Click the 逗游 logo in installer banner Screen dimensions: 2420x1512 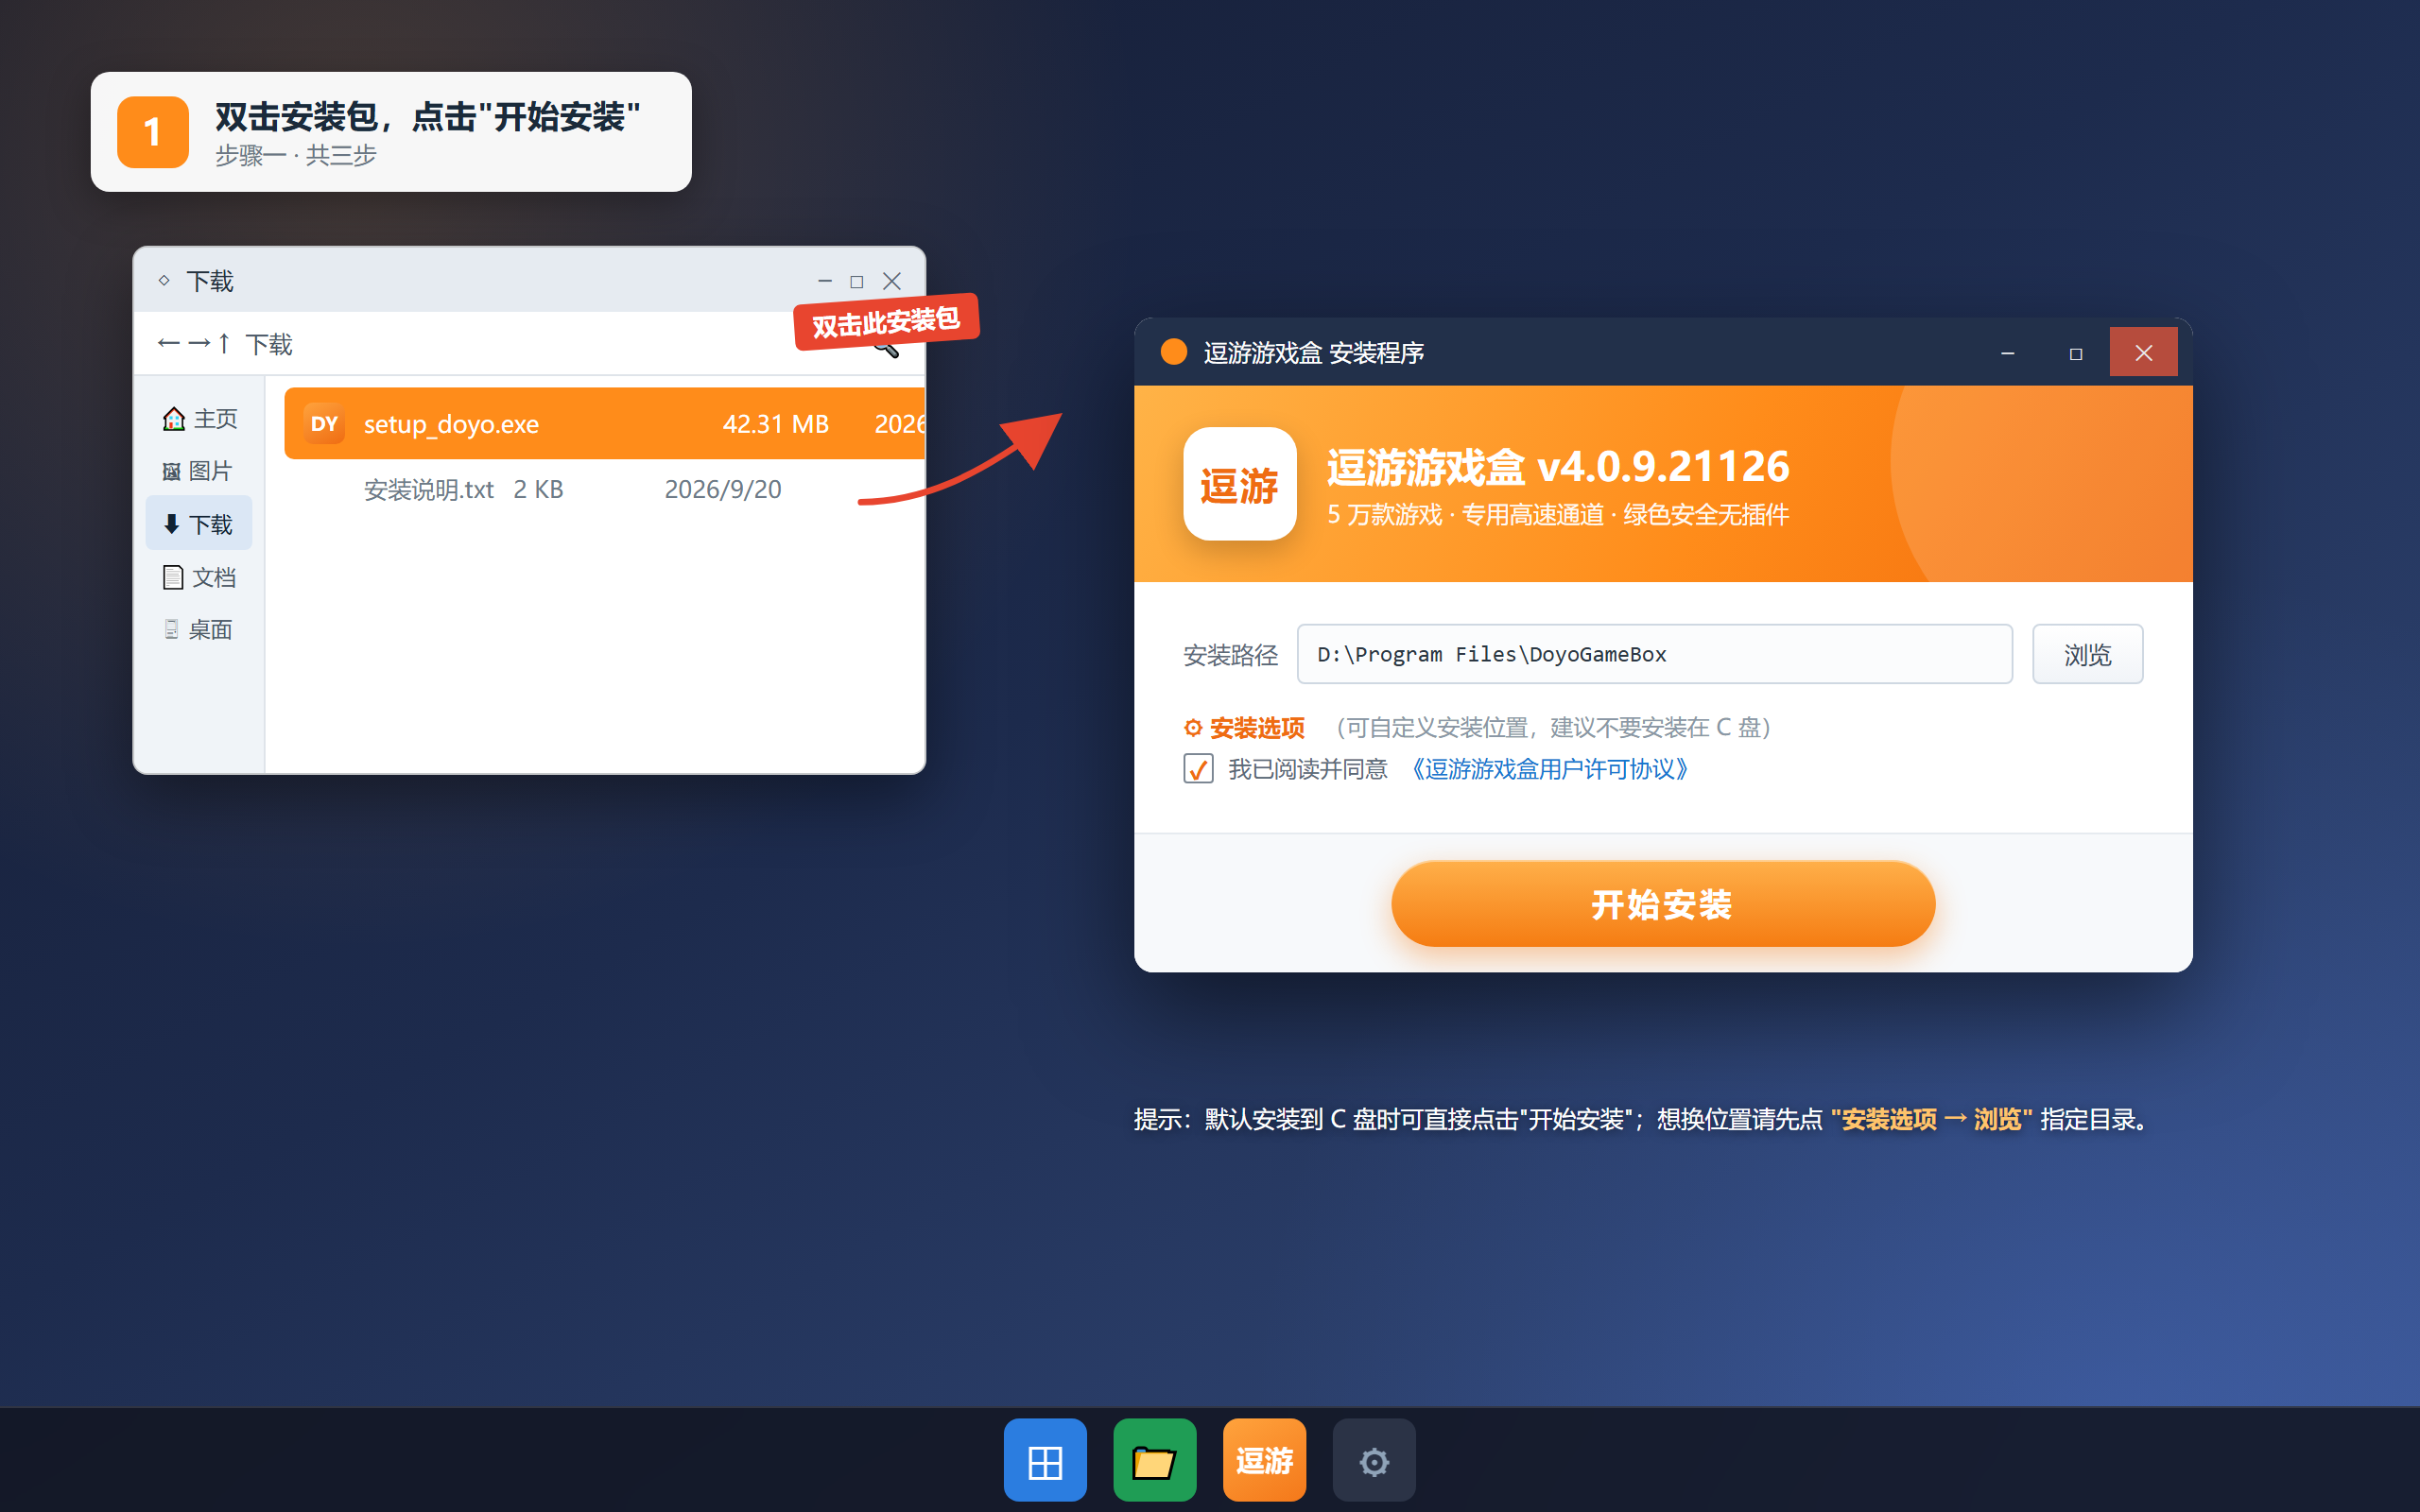pyautogui.click(x=1240, y=485)
